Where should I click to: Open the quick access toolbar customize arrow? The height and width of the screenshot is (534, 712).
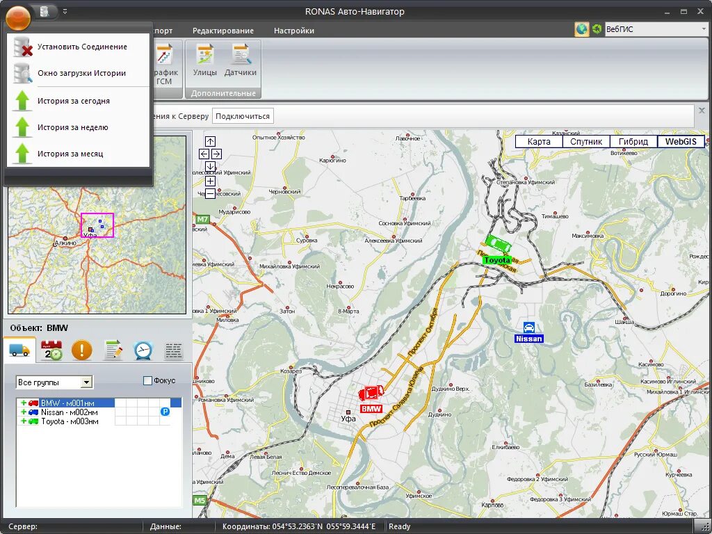(65, 11)
